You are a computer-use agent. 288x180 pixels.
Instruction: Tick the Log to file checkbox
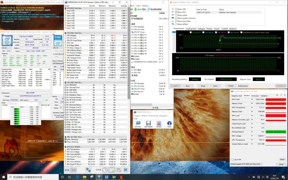(232, 159)
